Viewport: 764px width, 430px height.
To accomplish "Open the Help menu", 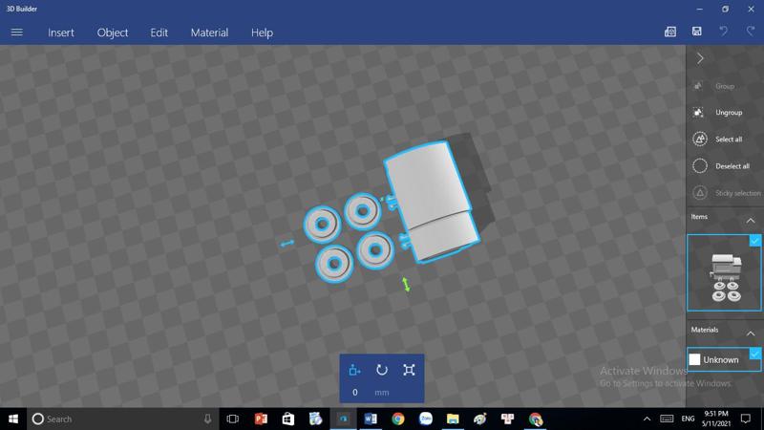I will point(262,32).
